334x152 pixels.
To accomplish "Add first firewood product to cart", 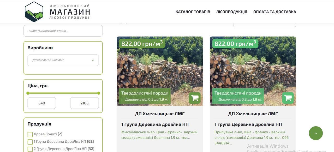I will point(195,98).
